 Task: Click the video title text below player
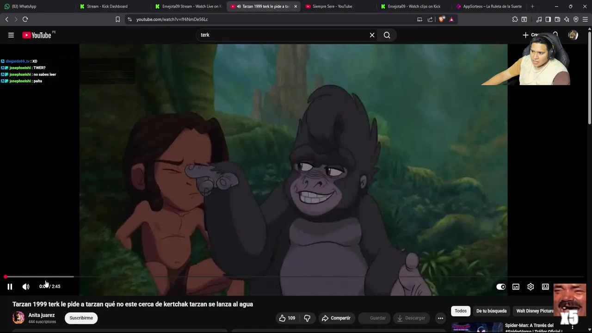[x=133, y=304]
